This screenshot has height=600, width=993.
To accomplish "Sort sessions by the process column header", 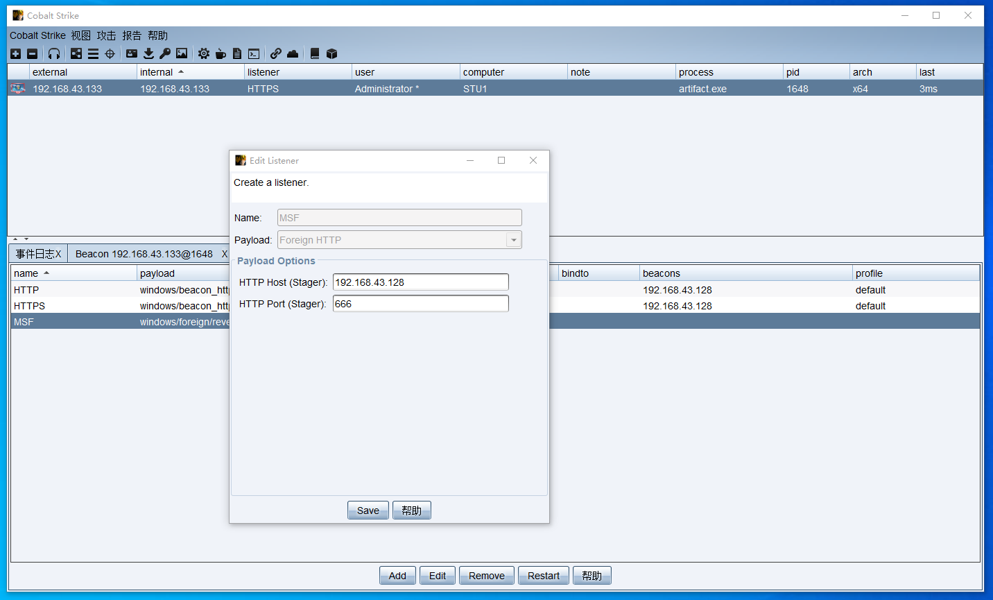I will click(x=729, y=72).
